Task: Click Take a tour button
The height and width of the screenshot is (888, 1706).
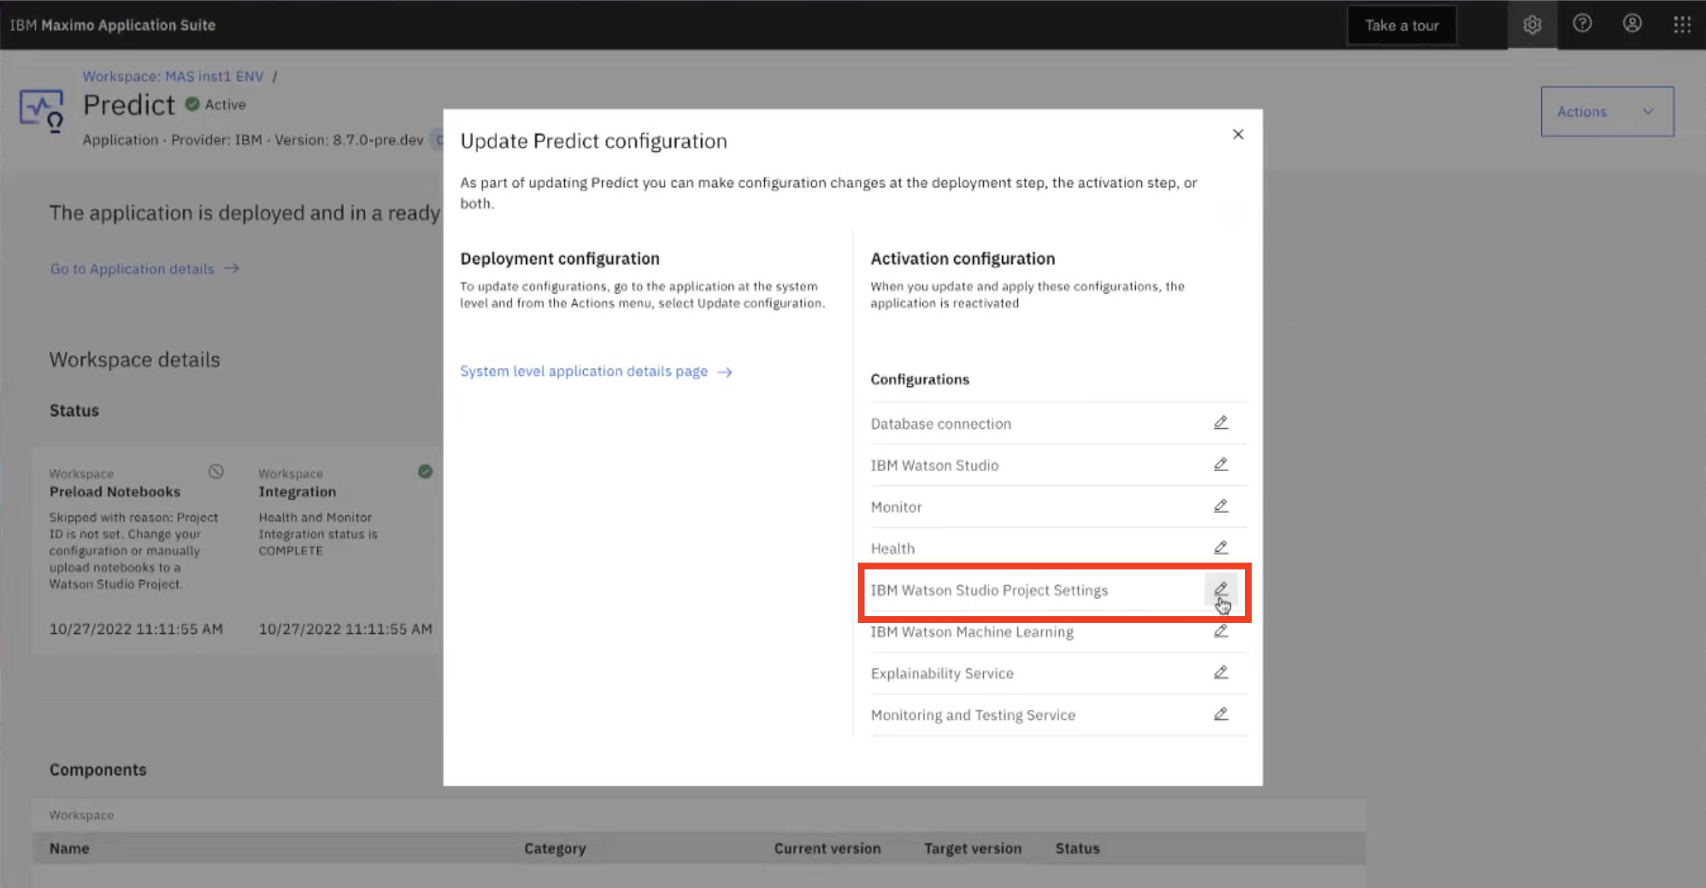Action: pos(1402,25)
